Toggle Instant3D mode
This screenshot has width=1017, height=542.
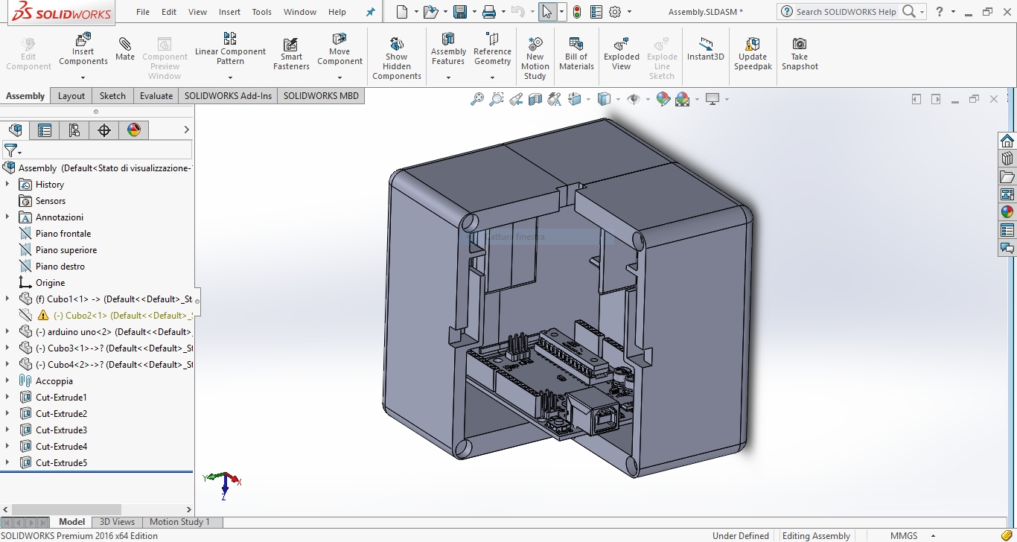[705, 48]
